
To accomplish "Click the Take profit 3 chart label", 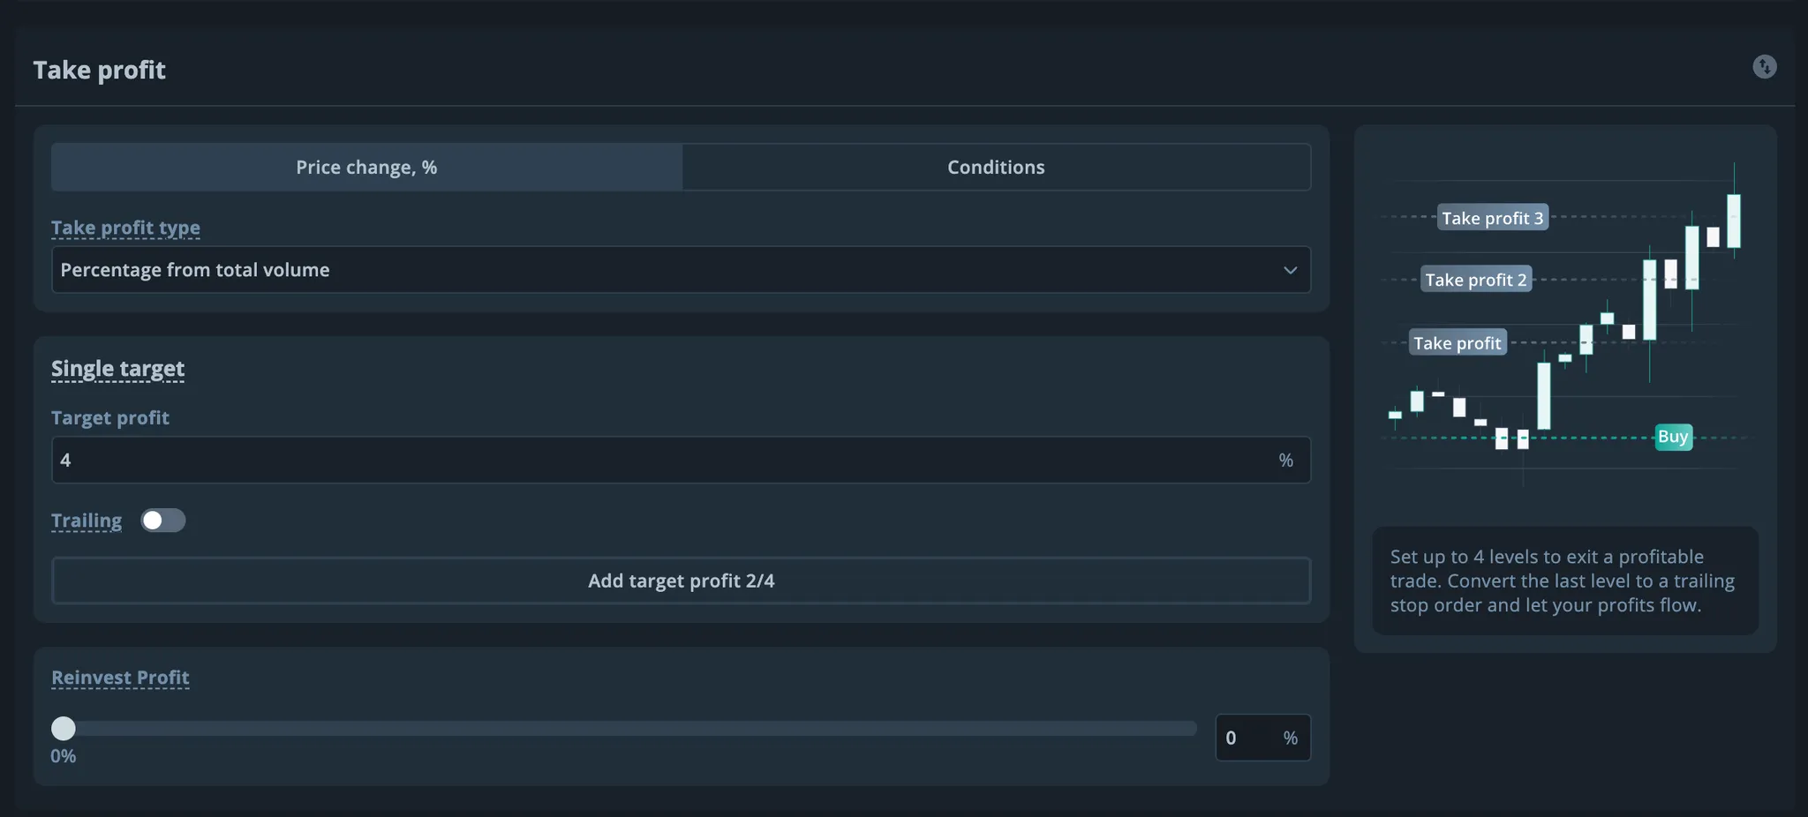I will click(1492, 218).
